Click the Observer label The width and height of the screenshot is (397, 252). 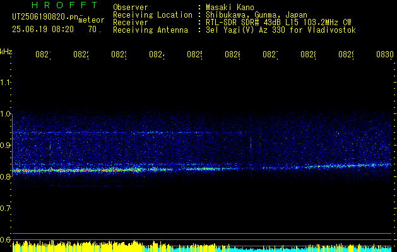(x=131, y=8)
